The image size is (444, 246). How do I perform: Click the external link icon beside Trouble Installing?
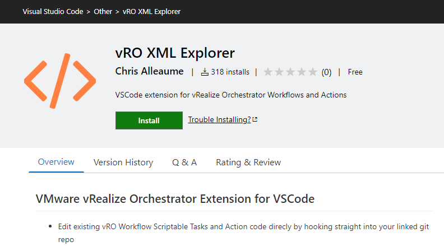point(255,119)
